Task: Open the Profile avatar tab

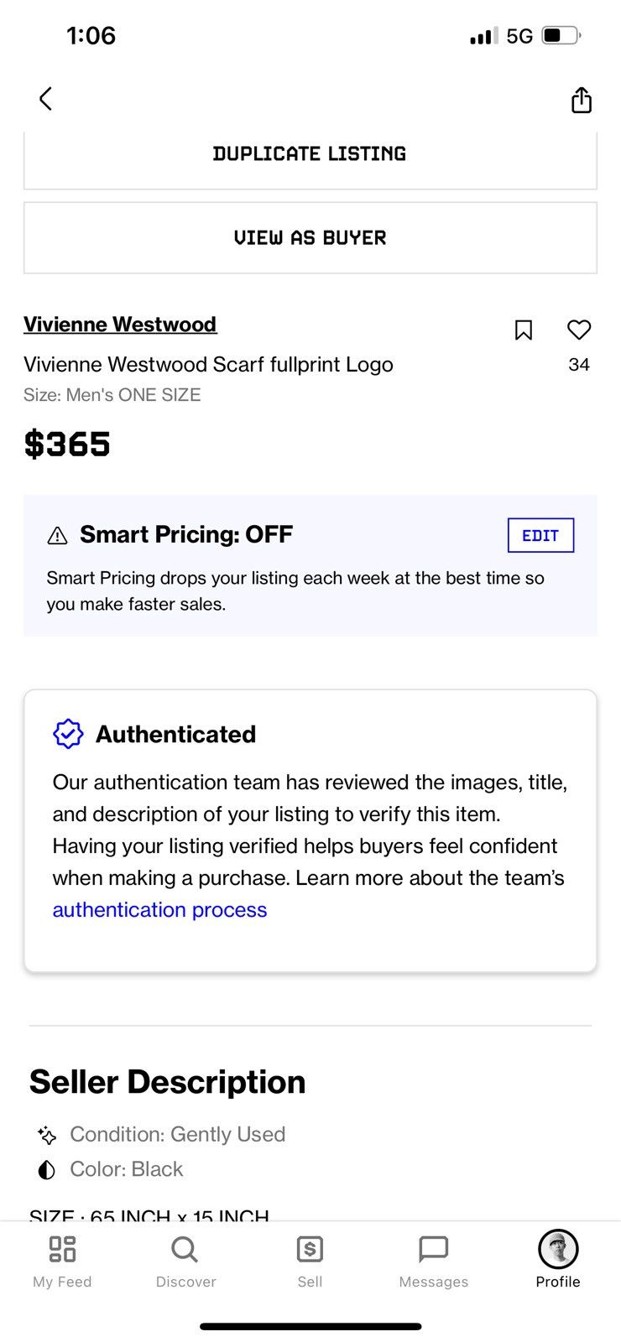Action: 558,1260
